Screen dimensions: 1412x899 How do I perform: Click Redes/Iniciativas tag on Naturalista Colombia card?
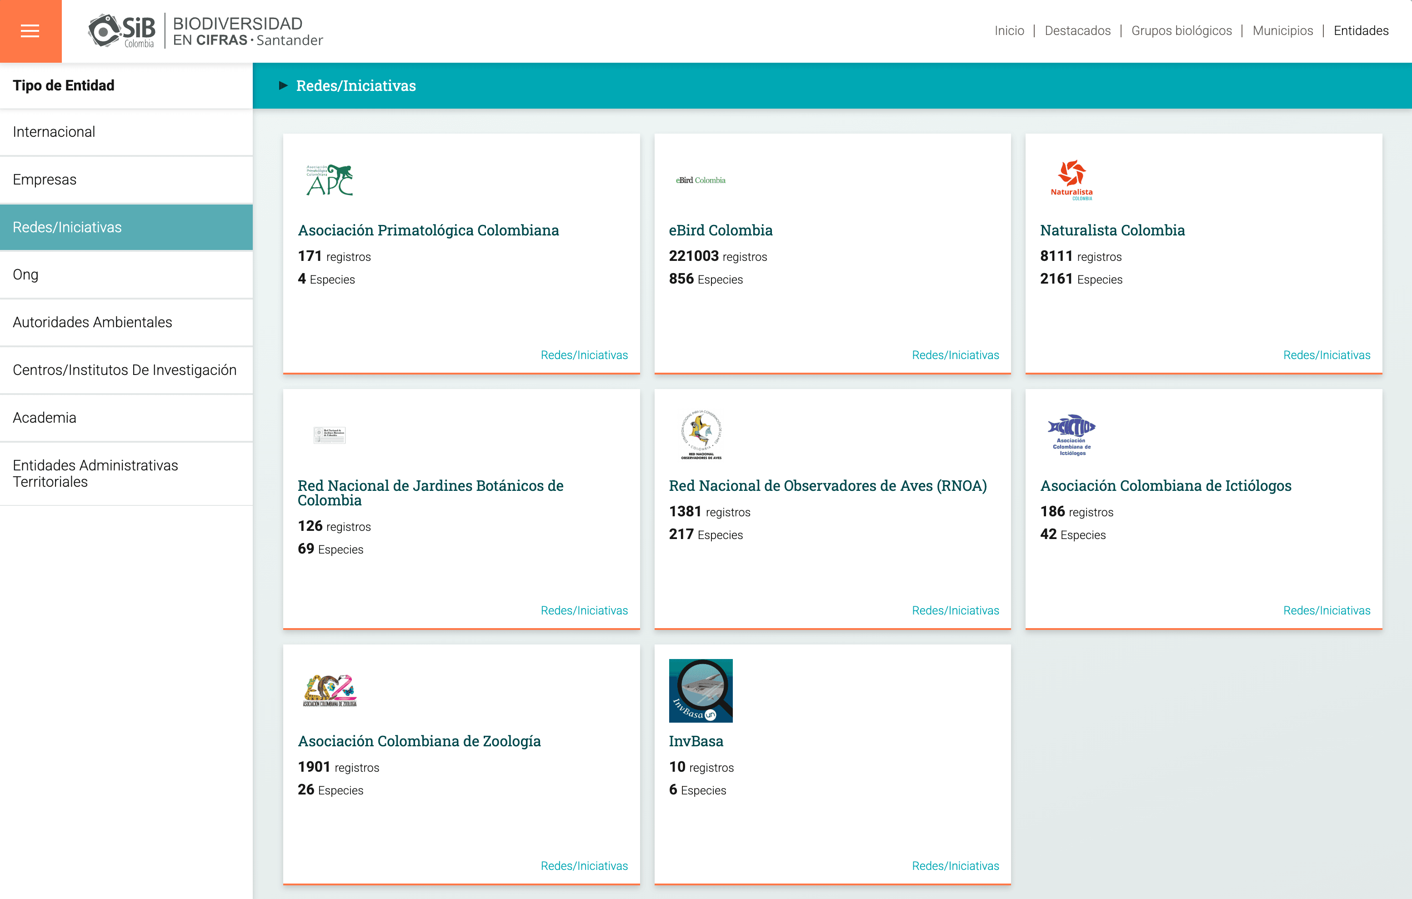point(1327,355)
